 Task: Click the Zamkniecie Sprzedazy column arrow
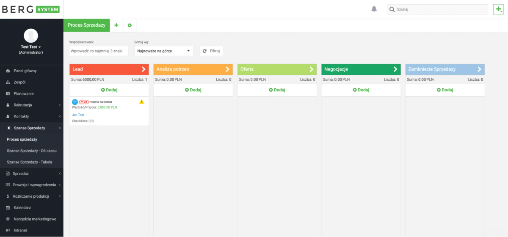tap(479, 69)
